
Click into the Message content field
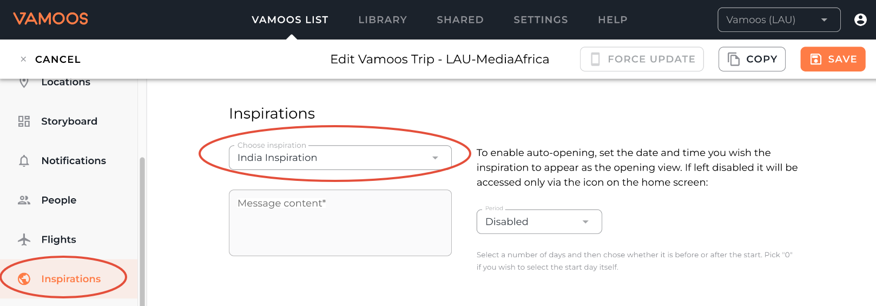340,223
